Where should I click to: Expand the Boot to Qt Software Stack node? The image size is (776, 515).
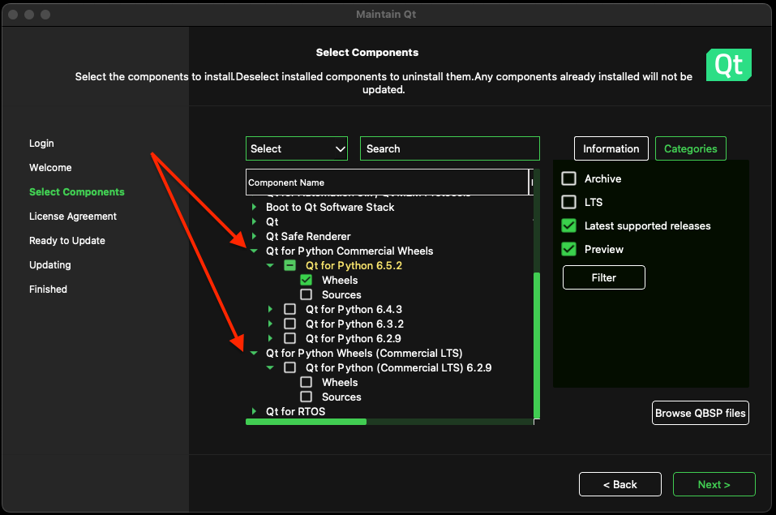[x=254, y=208]
